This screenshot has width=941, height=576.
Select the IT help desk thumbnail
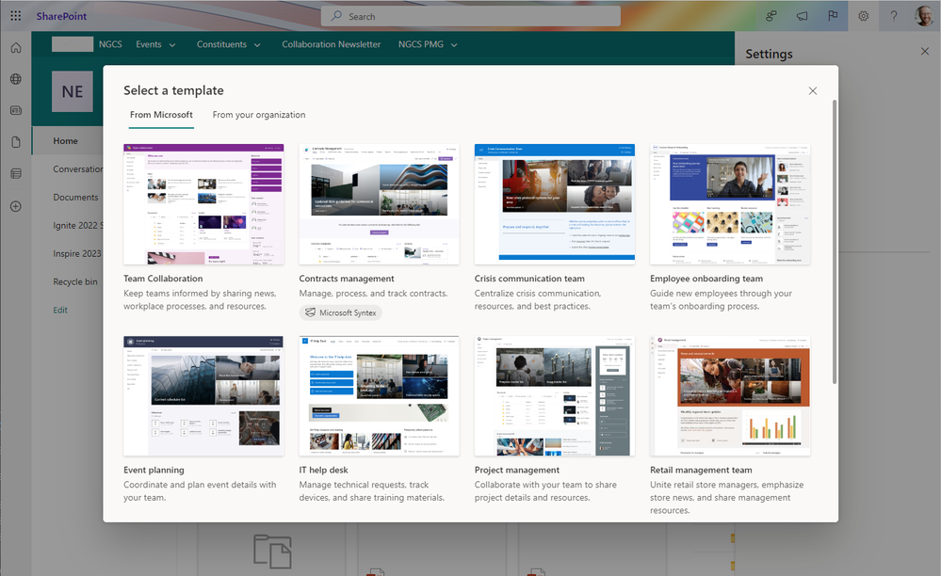pyautogui.click(x=380, y=395)
